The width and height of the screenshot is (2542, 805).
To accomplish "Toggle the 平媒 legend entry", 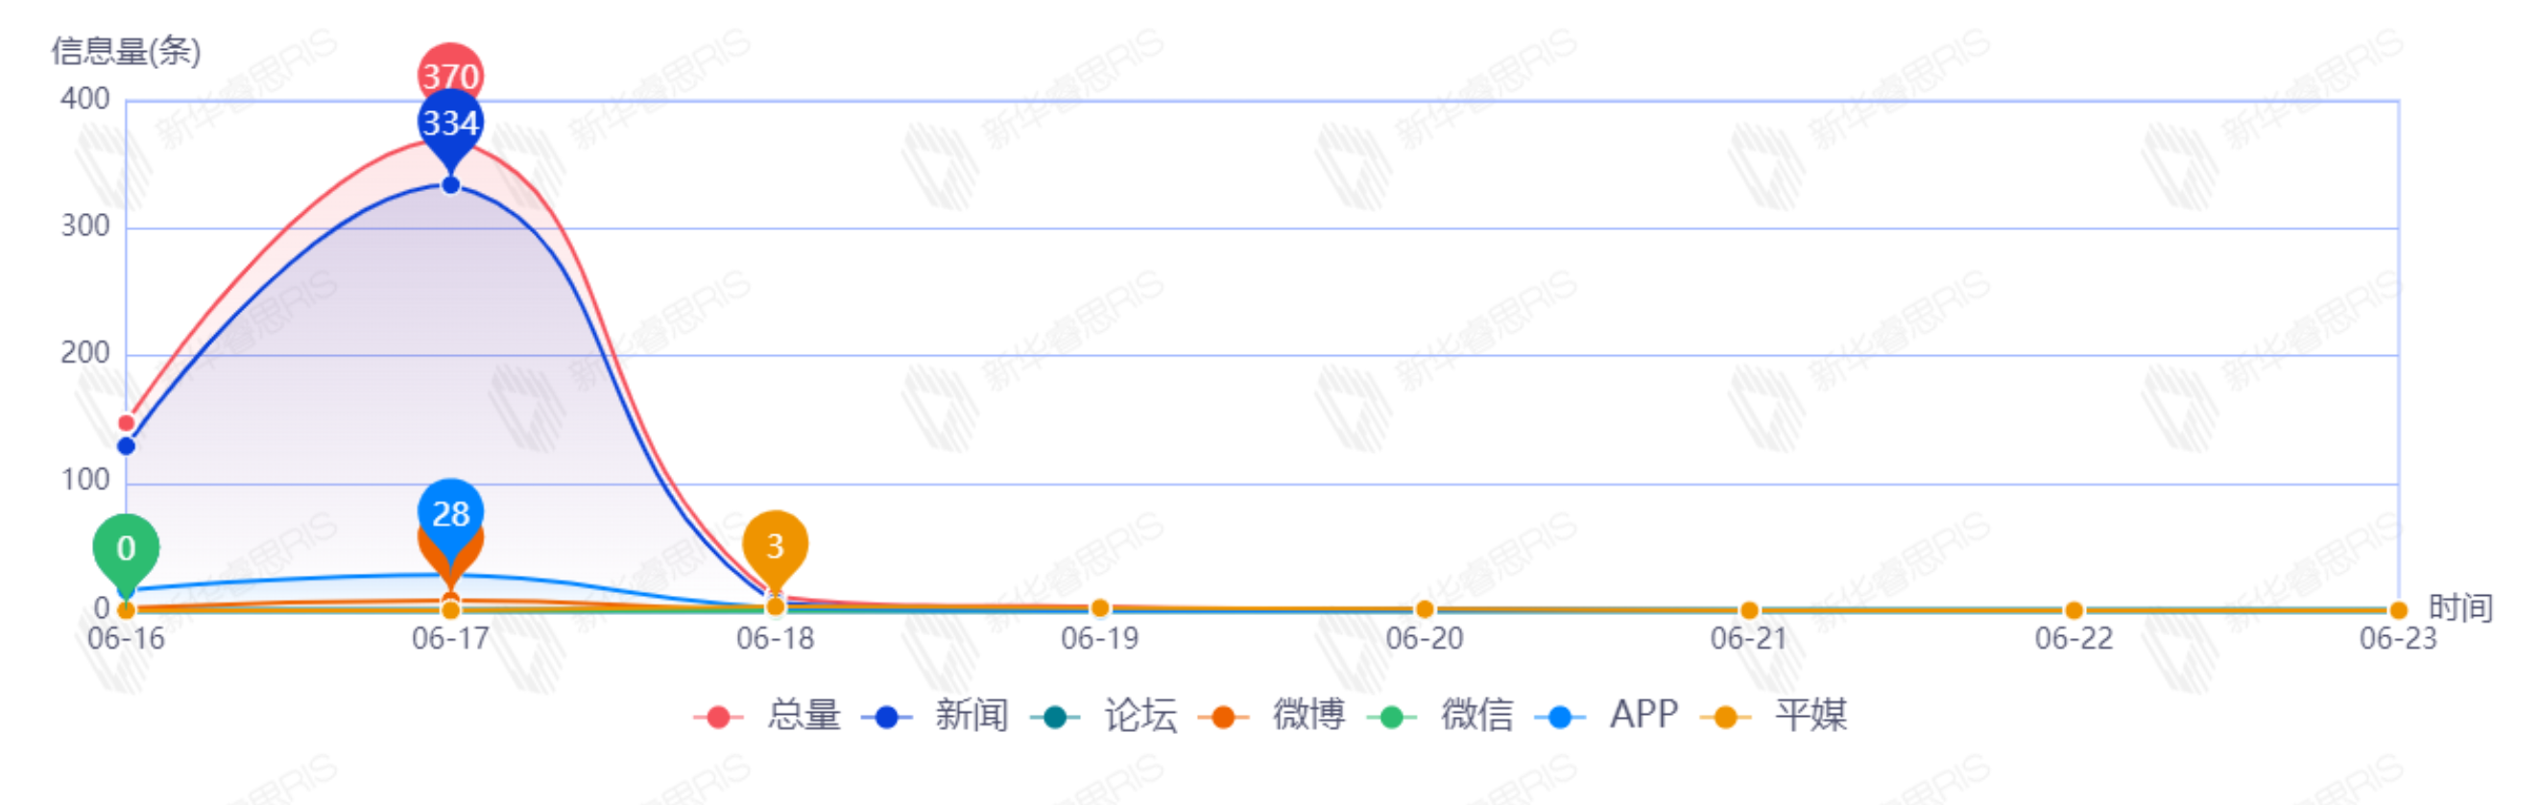I will point(1774,715).
